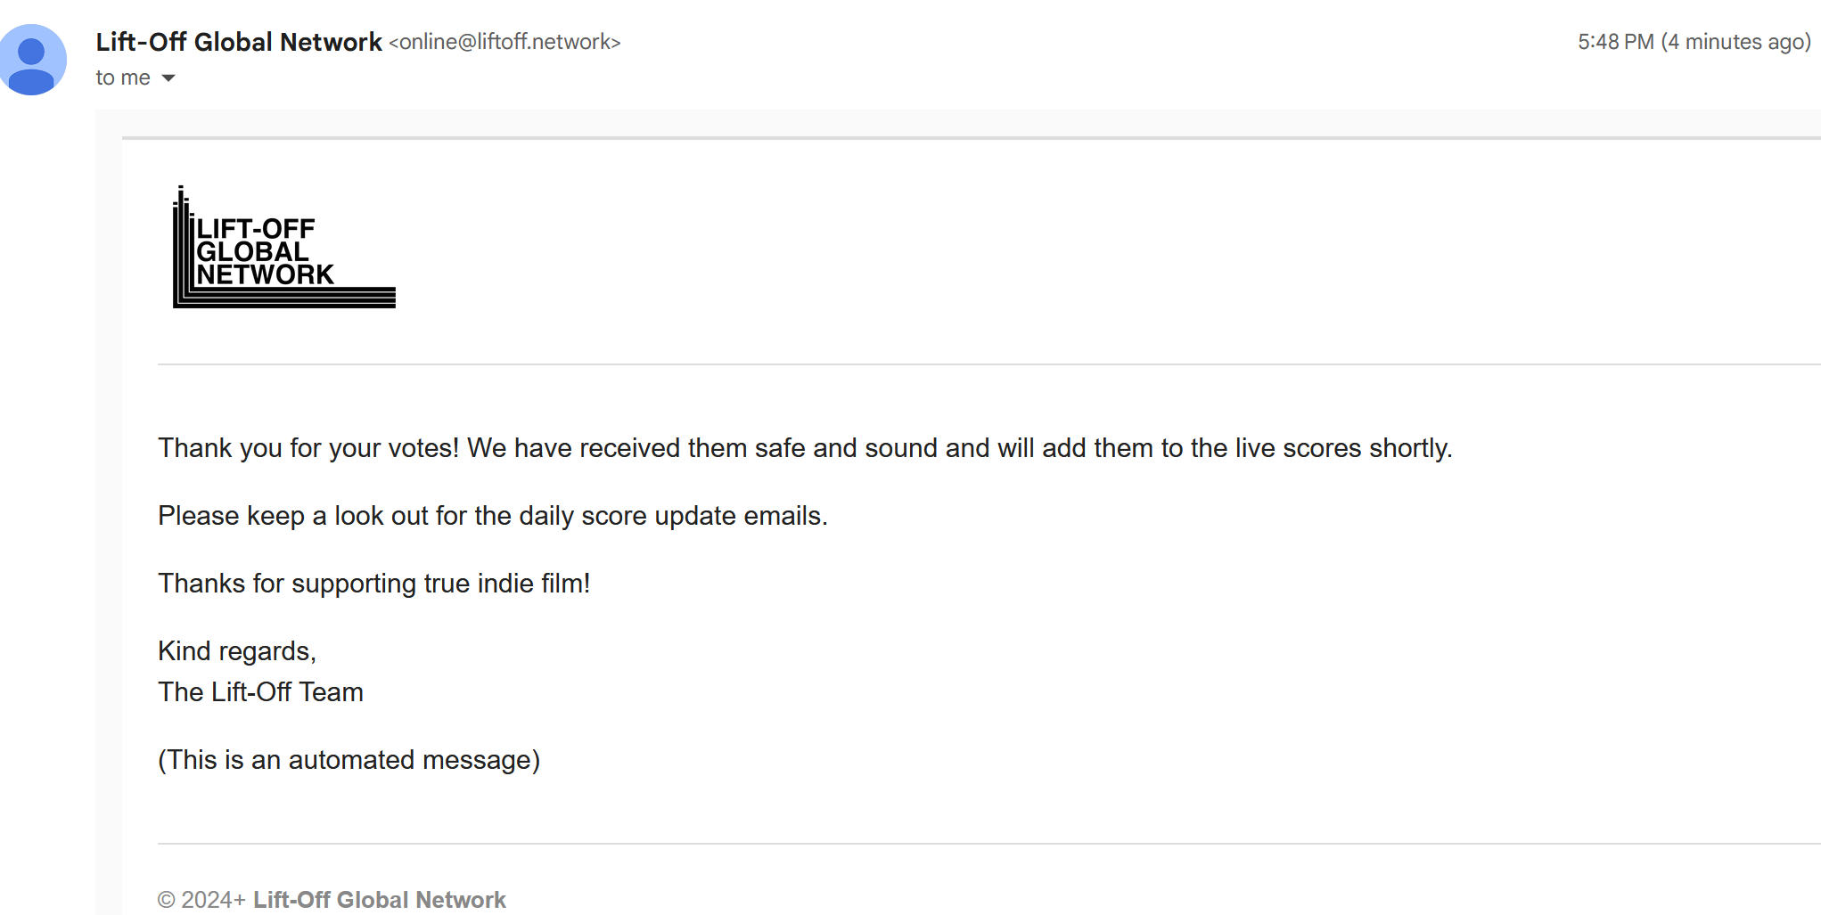Click the "Thank you for your votes!" sentence
This screenshot has height=915, width=1821.
pyautogui.click(x=308, y=447)
